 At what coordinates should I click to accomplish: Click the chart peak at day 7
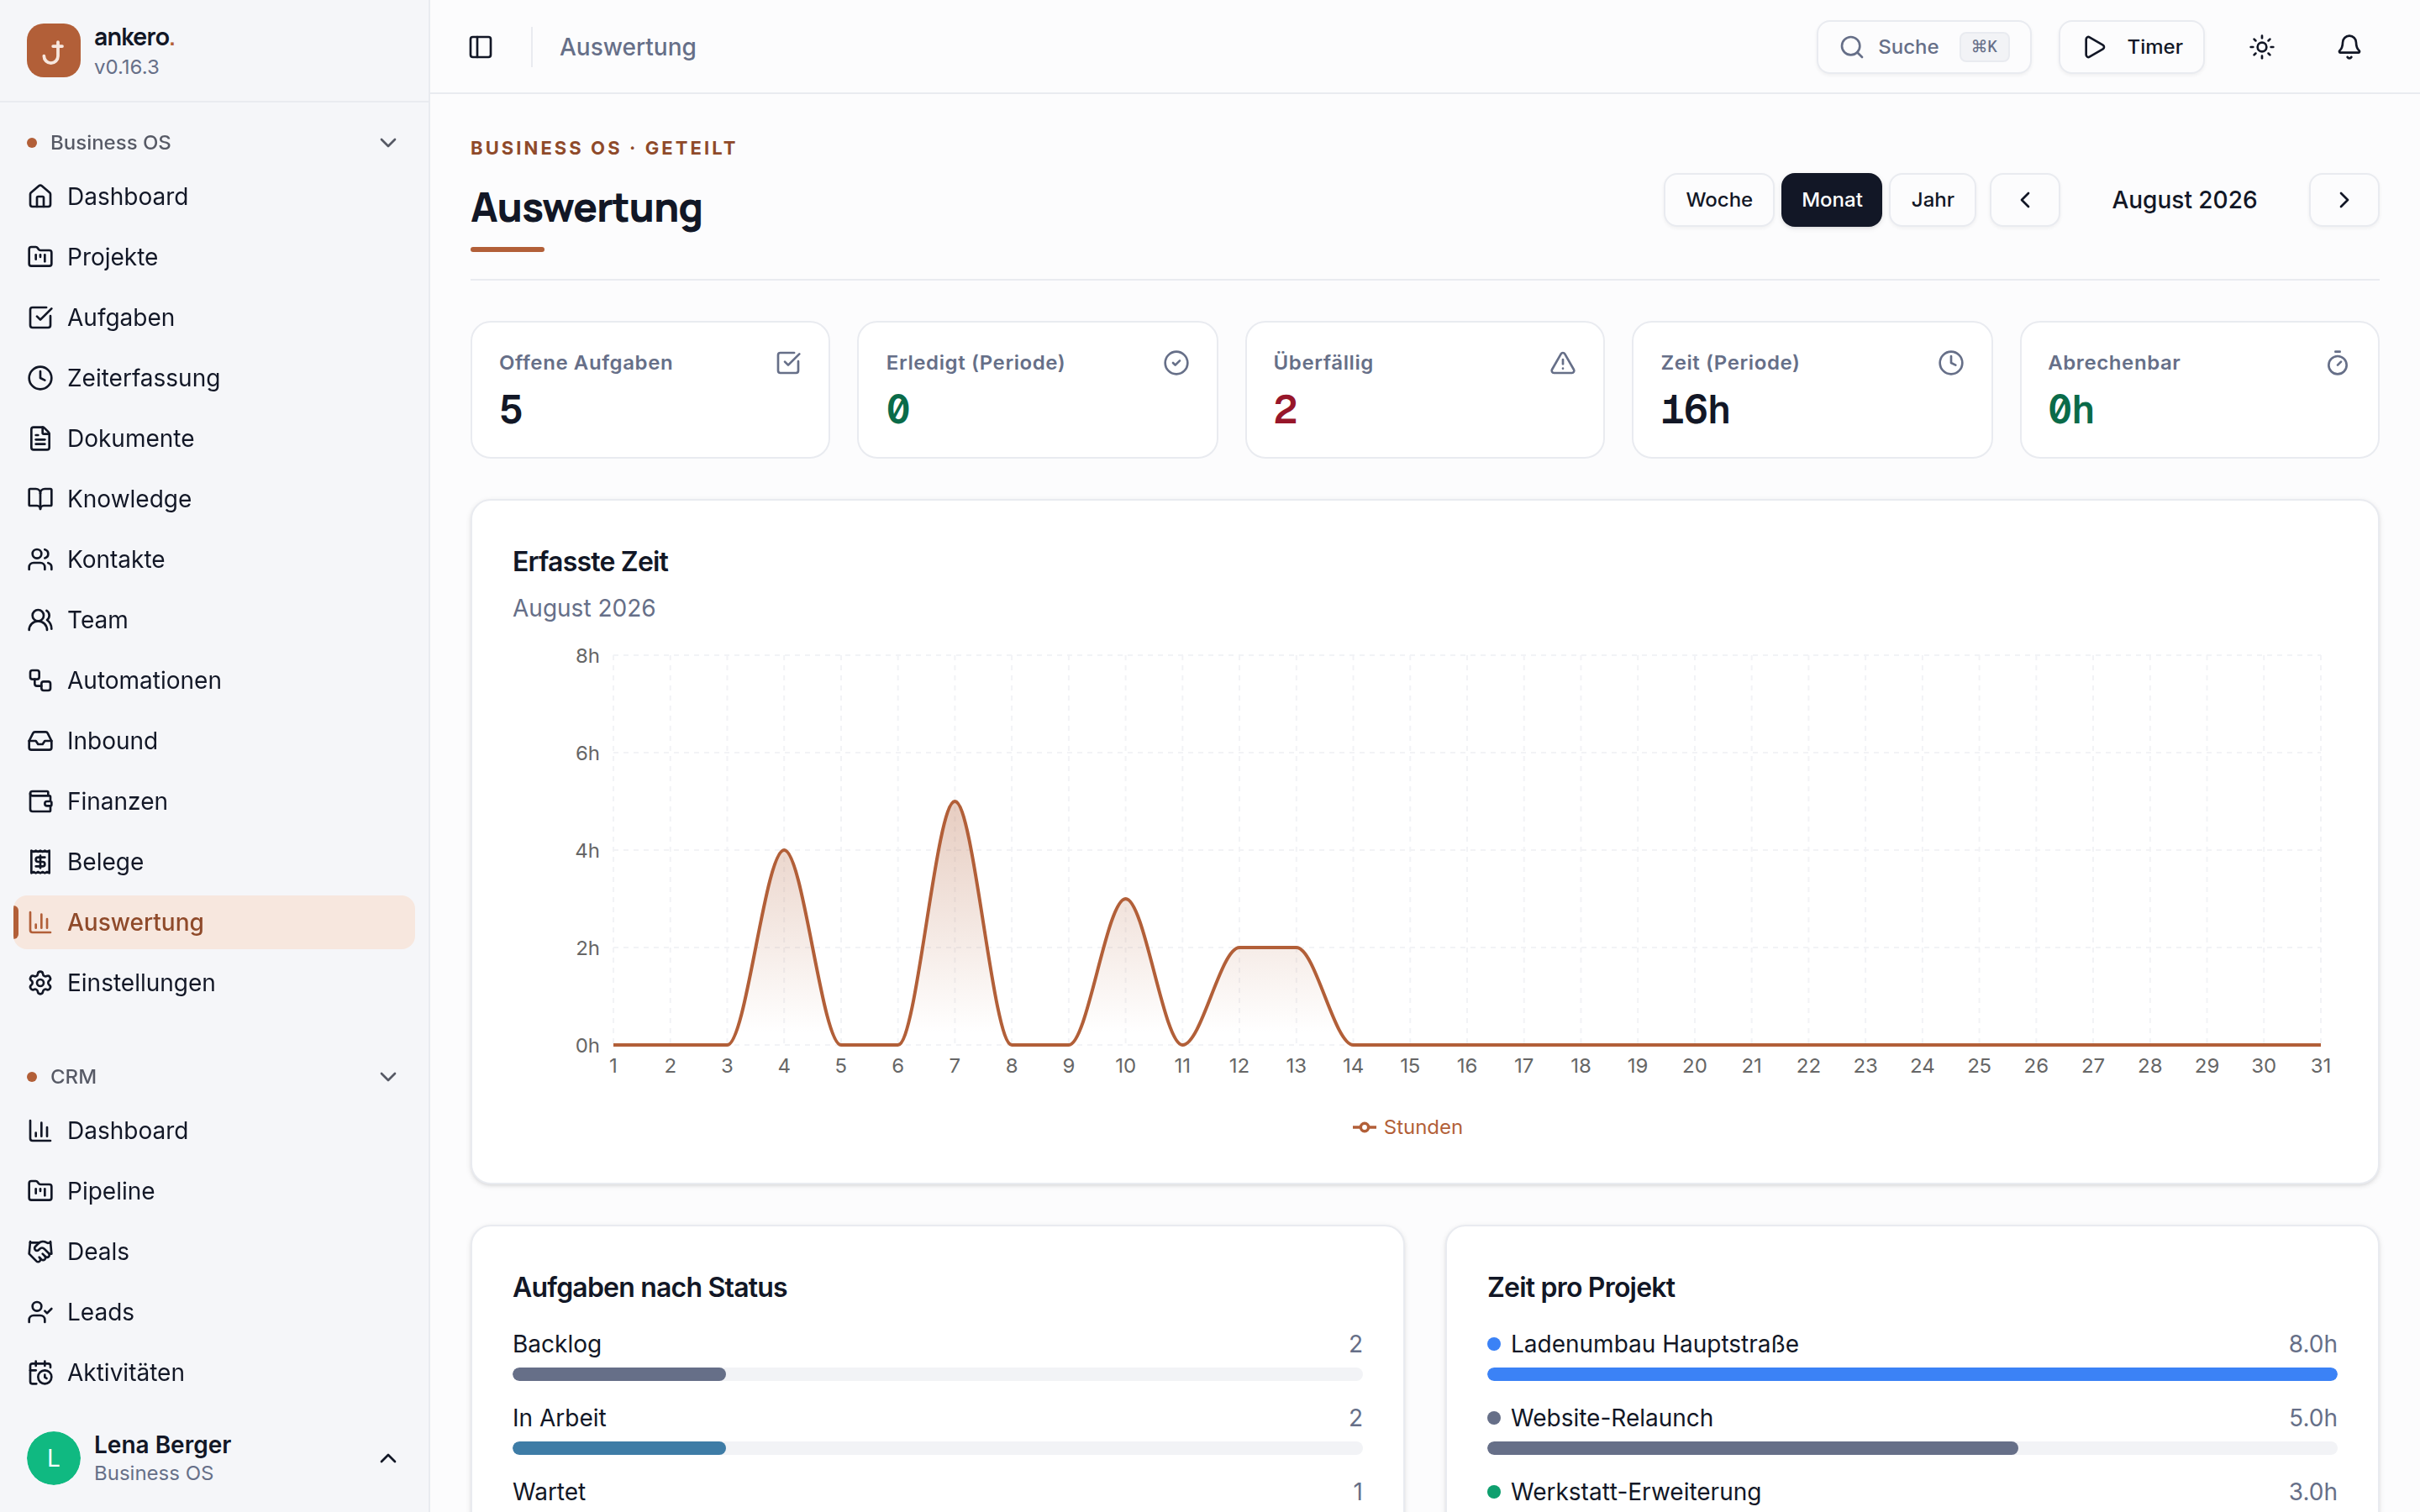coord(955,802)
